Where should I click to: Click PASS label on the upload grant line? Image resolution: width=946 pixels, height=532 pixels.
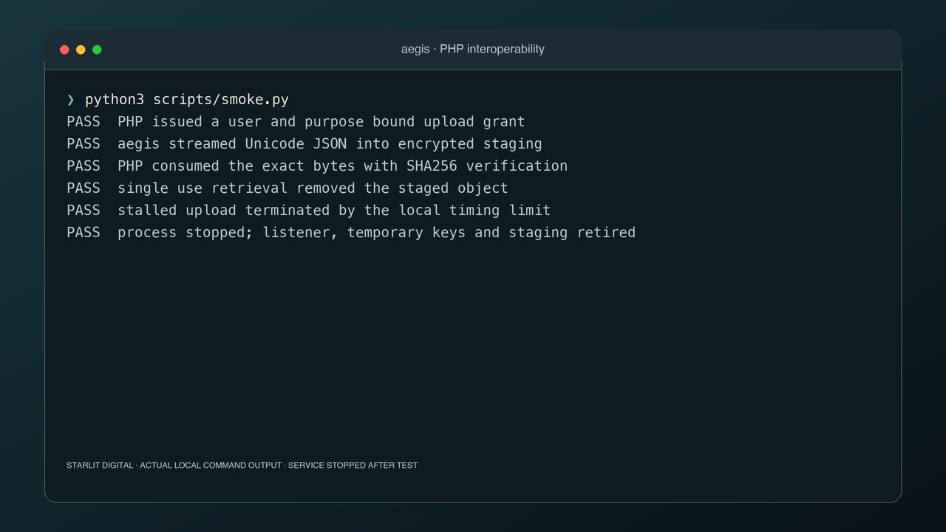[x=84, y=122]
